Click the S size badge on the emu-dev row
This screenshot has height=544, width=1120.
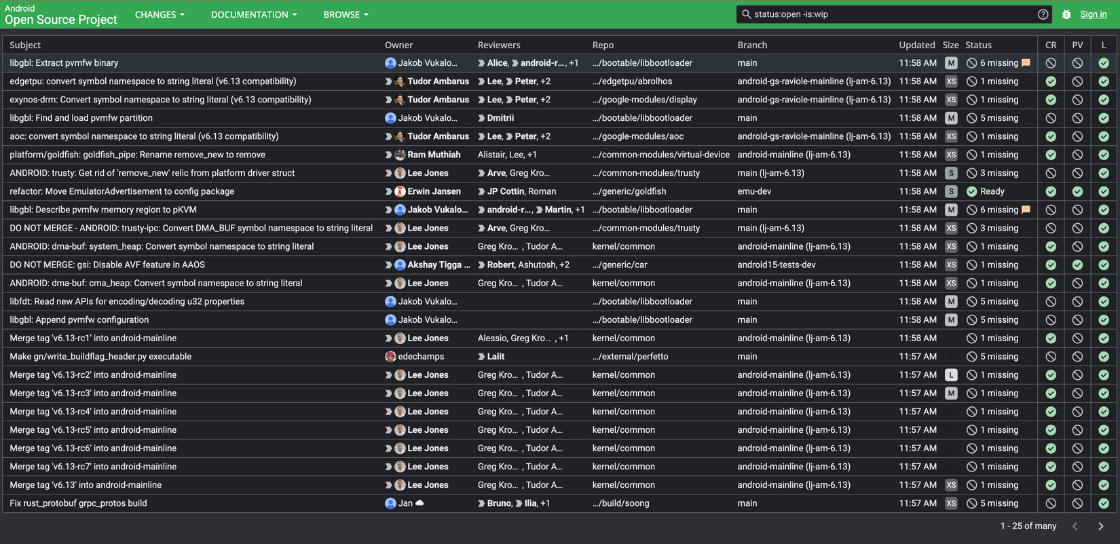click(951, 191)
